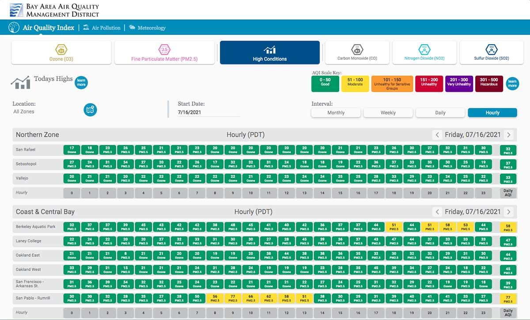
Task: Click the Coast & Central Bay section title
Action: [x=45, y=212]
